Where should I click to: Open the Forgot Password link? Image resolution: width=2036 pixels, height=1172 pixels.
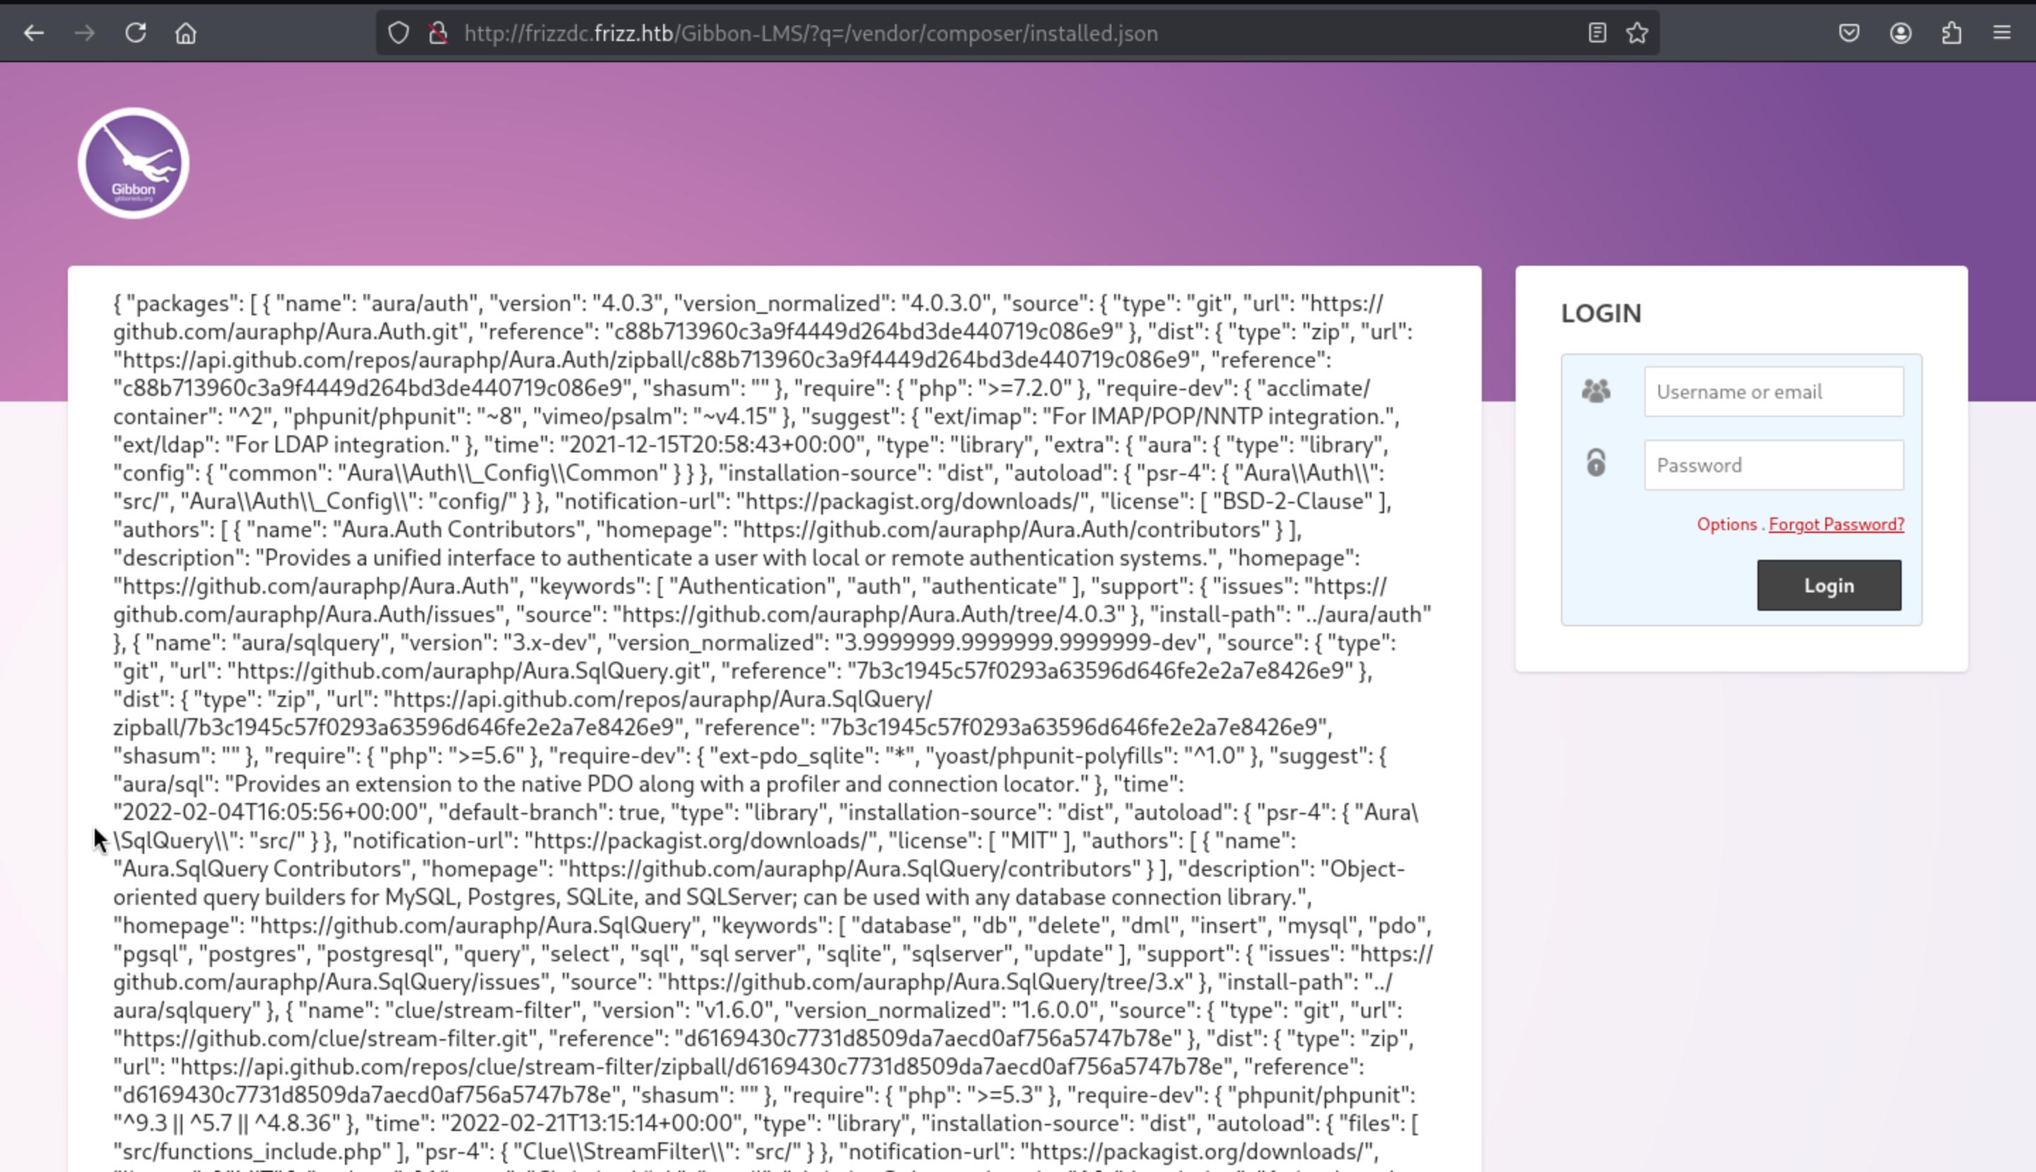point(1835,525)
